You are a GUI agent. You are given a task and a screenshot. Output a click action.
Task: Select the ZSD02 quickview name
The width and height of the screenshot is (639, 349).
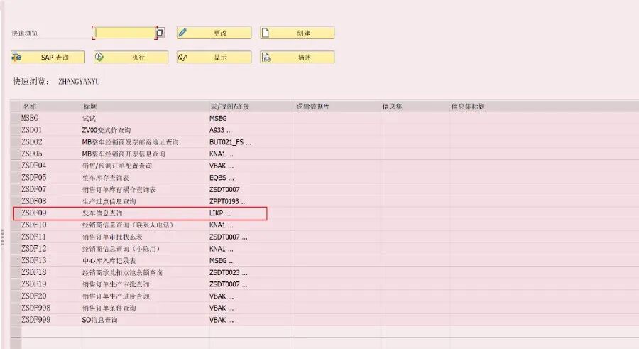[31, 142]
